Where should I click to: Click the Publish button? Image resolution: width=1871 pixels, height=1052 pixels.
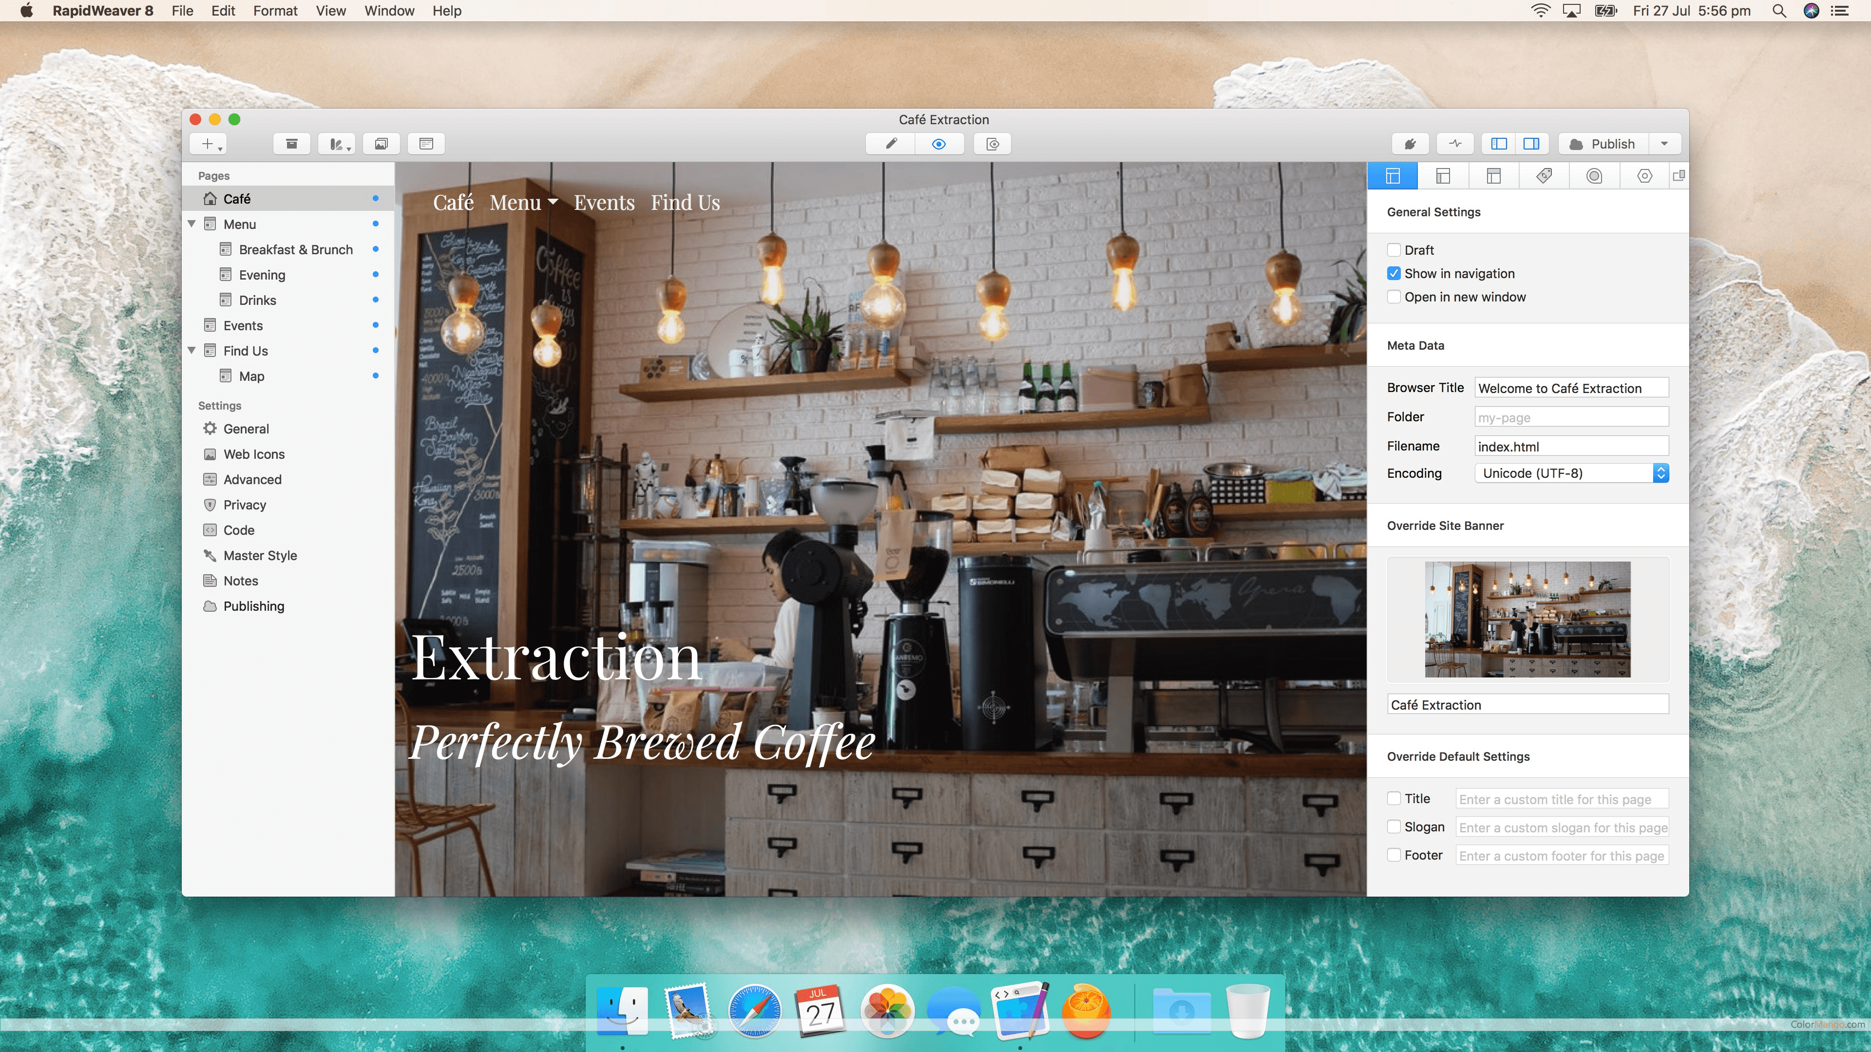[x=1603, y=144]
